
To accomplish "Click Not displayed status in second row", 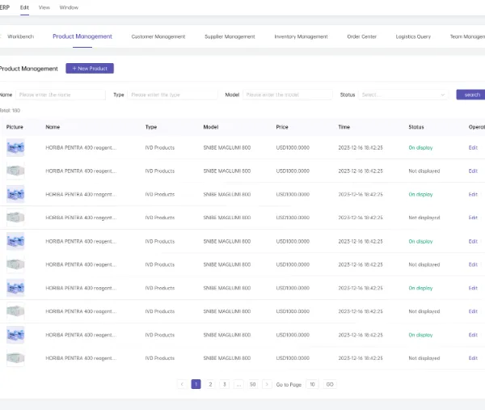I will [424, 171].
